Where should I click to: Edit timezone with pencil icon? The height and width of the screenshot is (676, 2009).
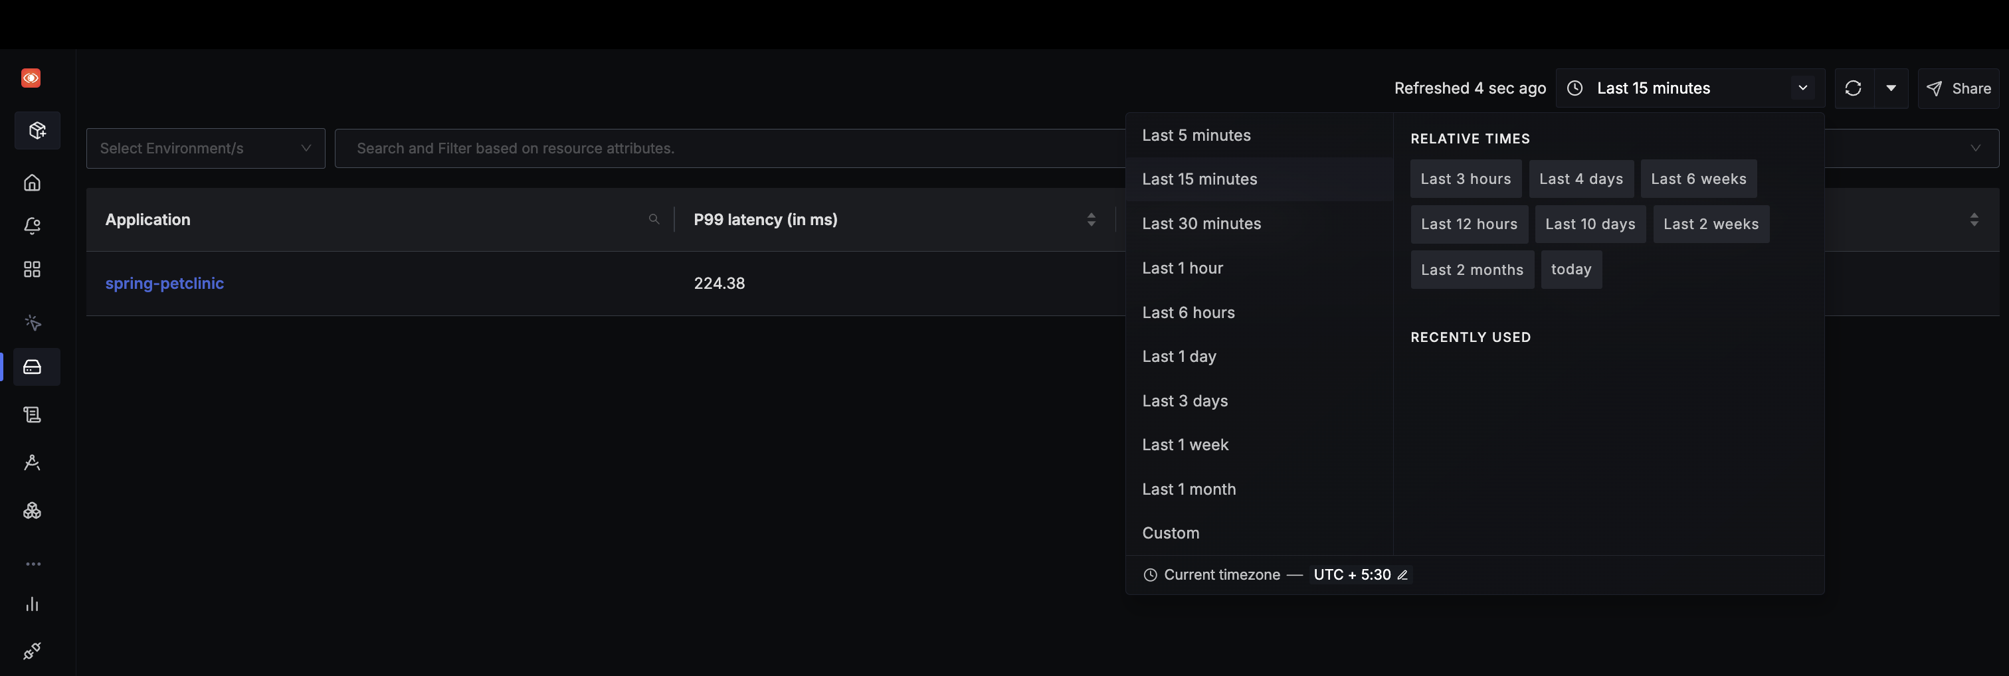1402,574
